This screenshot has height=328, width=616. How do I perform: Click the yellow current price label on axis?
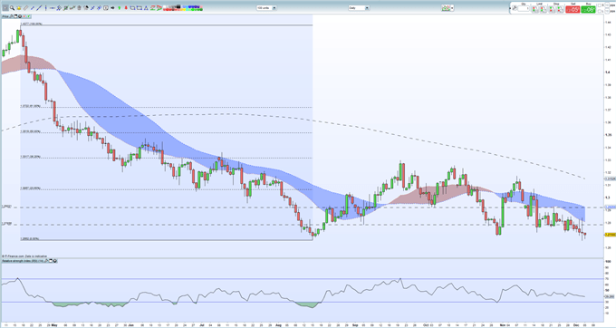610,235
